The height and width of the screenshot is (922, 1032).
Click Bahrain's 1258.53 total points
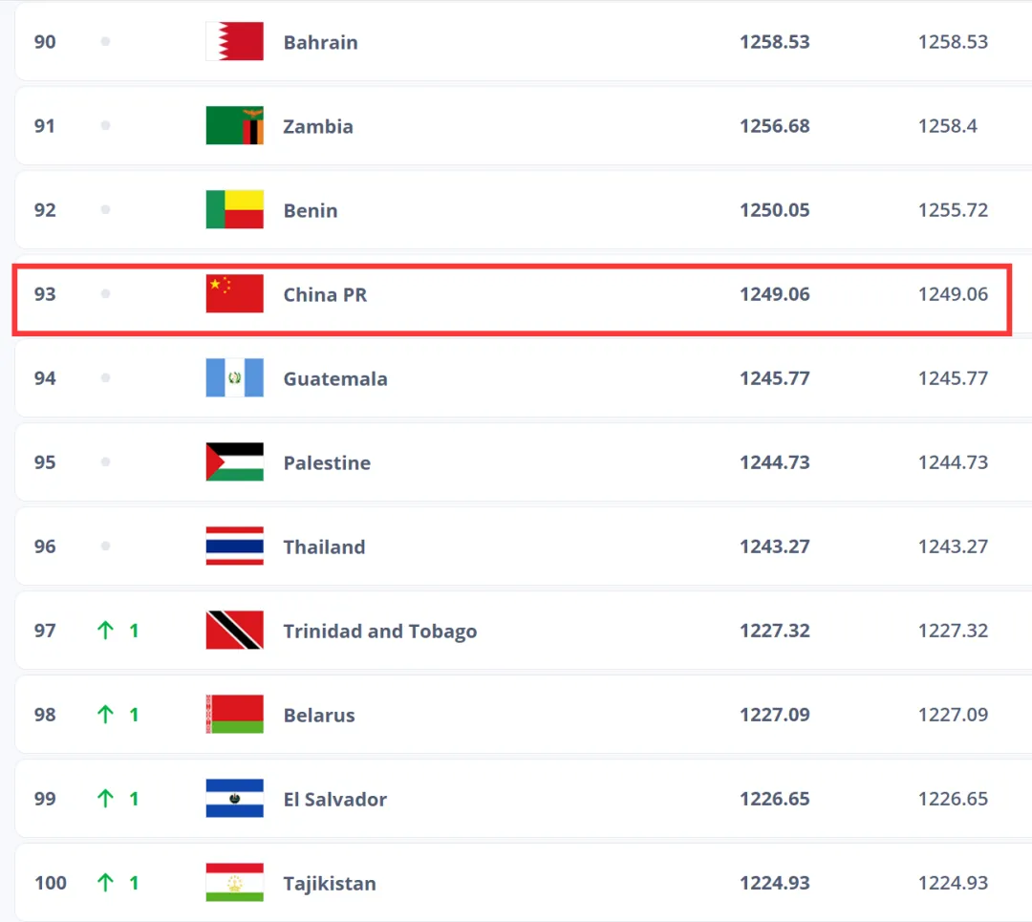[774, 42]
